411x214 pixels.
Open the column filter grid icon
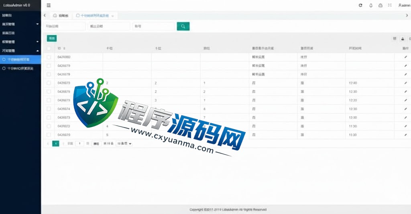(x=395, y=39)
